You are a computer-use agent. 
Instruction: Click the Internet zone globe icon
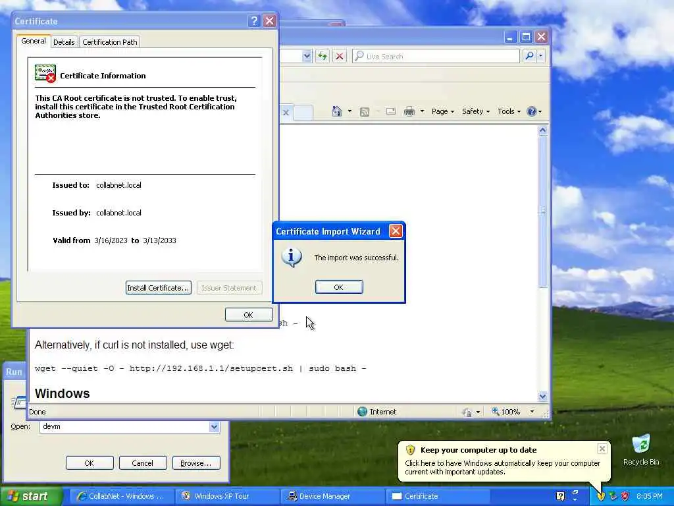(363, 412)
